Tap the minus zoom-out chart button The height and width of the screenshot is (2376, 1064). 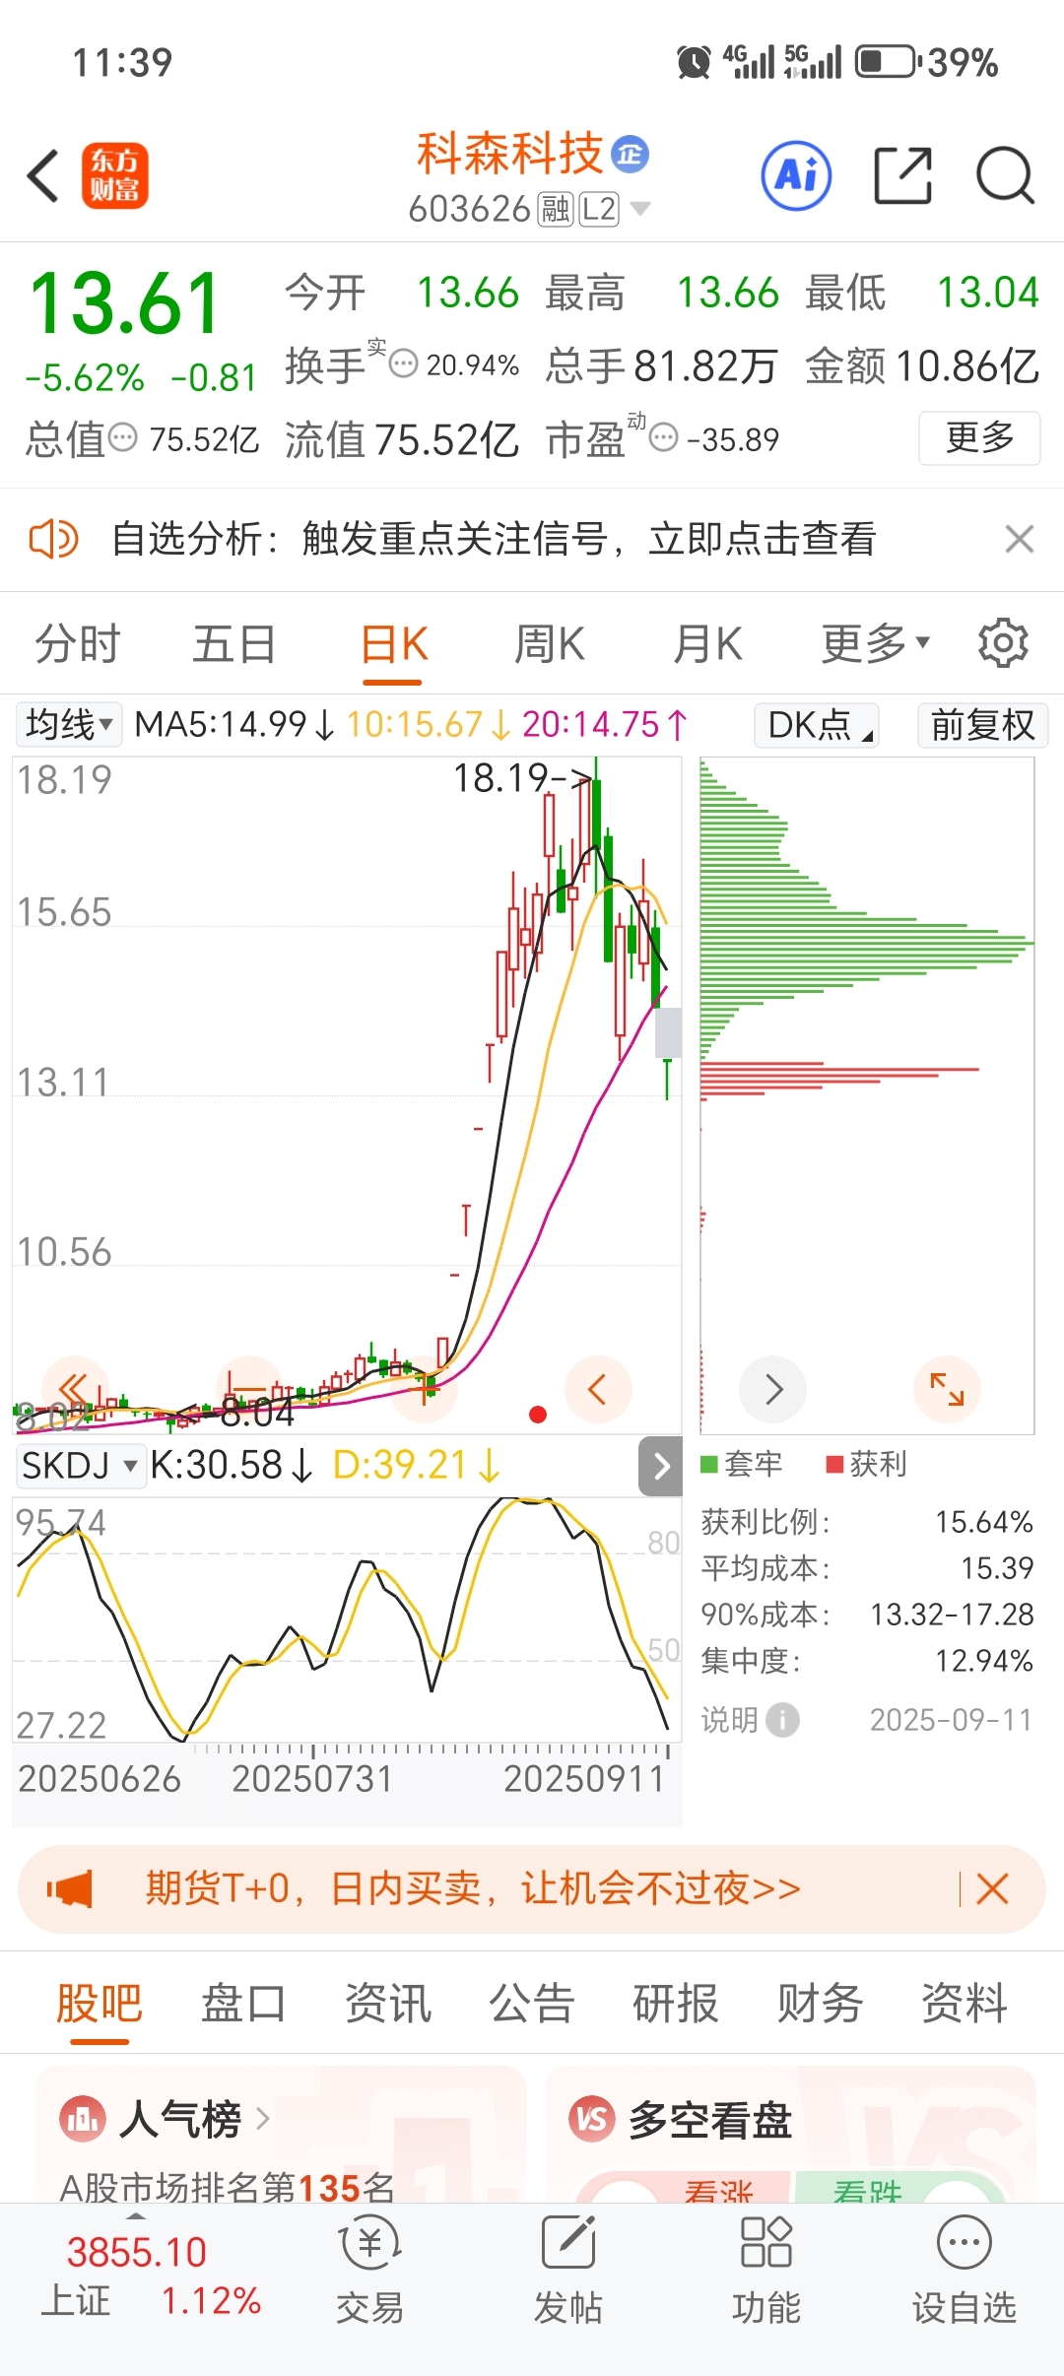(248, 1389)
